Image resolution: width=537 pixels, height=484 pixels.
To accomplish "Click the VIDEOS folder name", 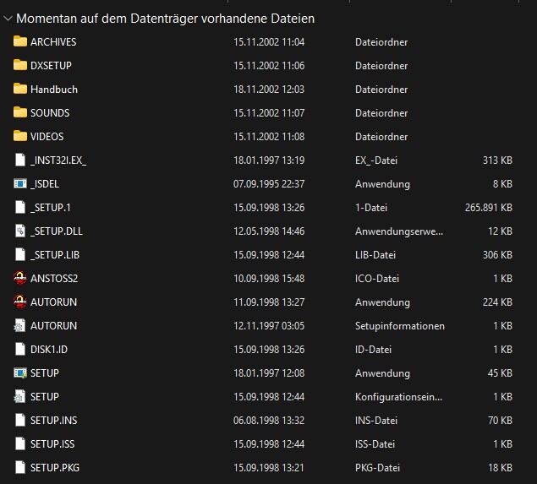I will tap(47, 136).
